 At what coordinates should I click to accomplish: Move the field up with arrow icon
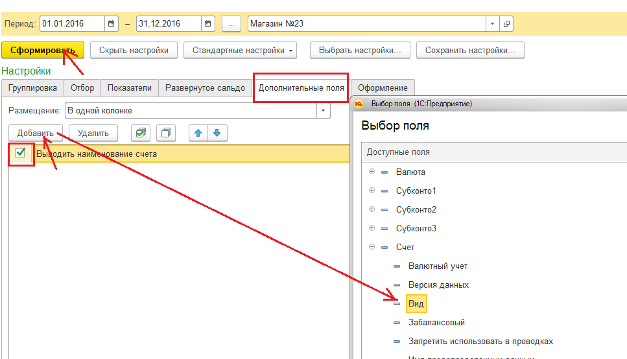[198, 133]
